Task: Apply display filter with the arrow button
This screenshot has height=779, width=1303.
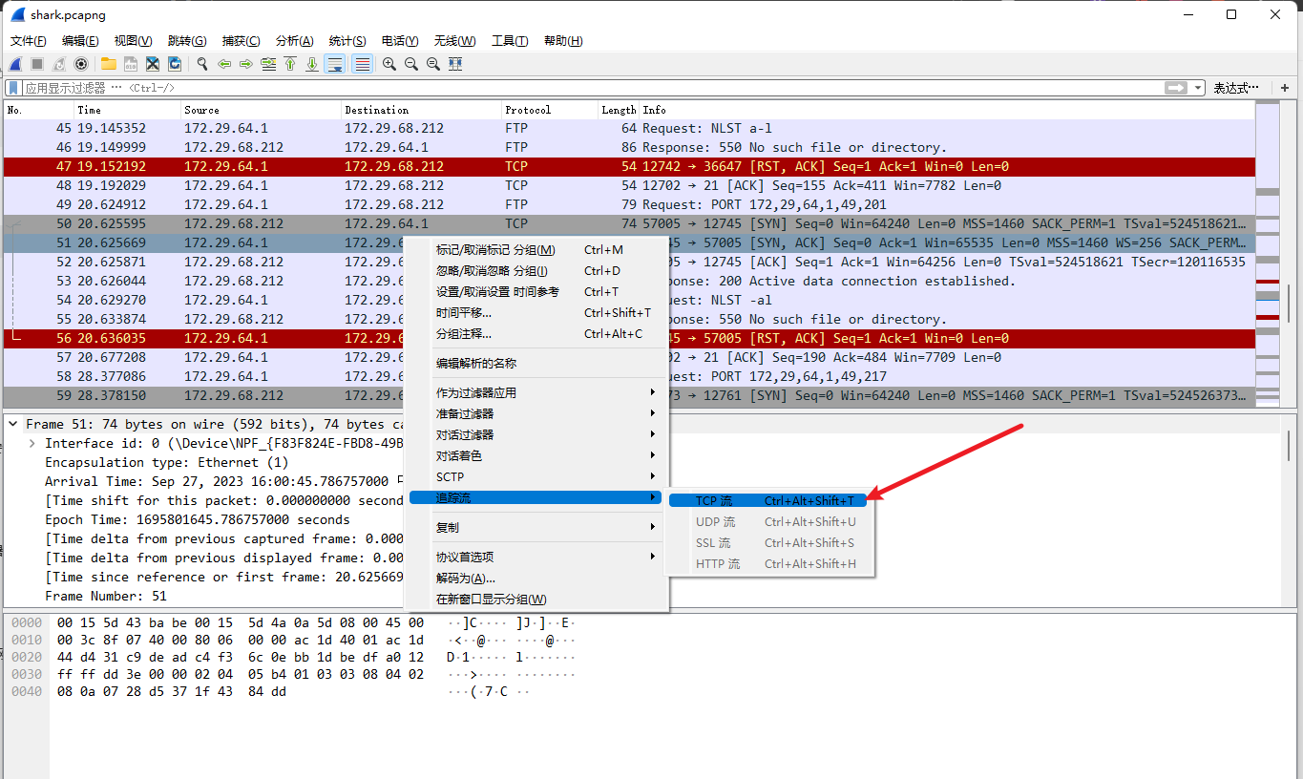Action: tap(1176, 88)
